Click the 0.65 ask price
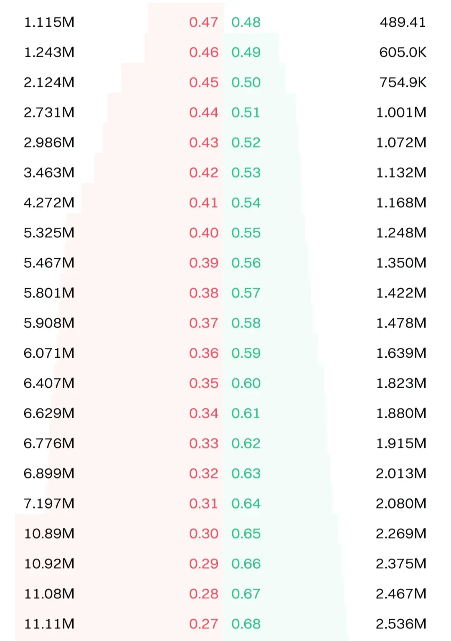Viewport: 451px width, 641px height. (x=246, y=534)
